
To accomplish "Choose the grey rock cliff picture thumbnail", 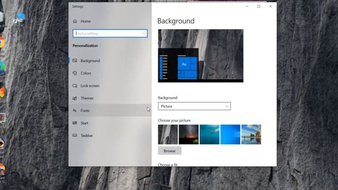I will (168, 135).
